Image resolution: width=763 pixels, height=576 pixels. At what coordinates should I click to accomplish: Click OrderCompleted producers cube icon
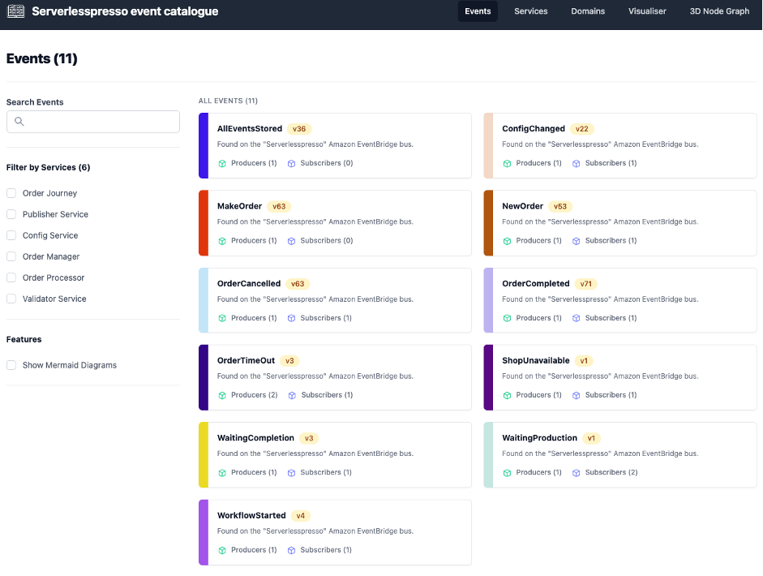click(x=507, y=318)
